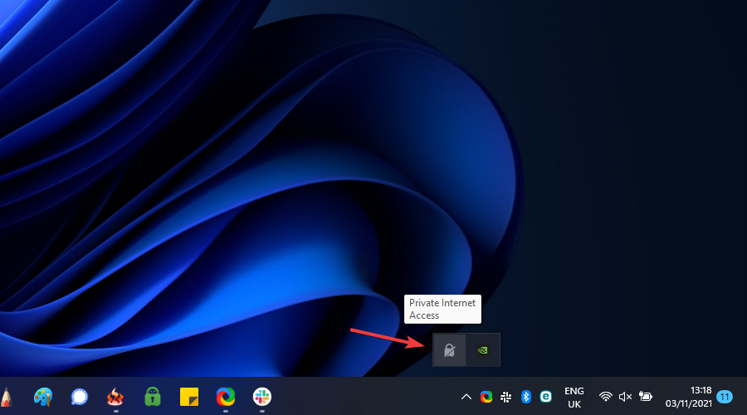Viewport: 747px width, 415px height.
Task: Open Wi-Fi network quick settings
Action: (606, 397)
